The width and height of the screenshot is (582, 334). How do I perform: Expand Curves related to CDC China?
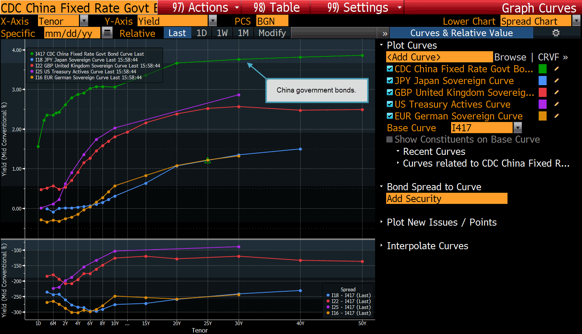tap(398, 163)
